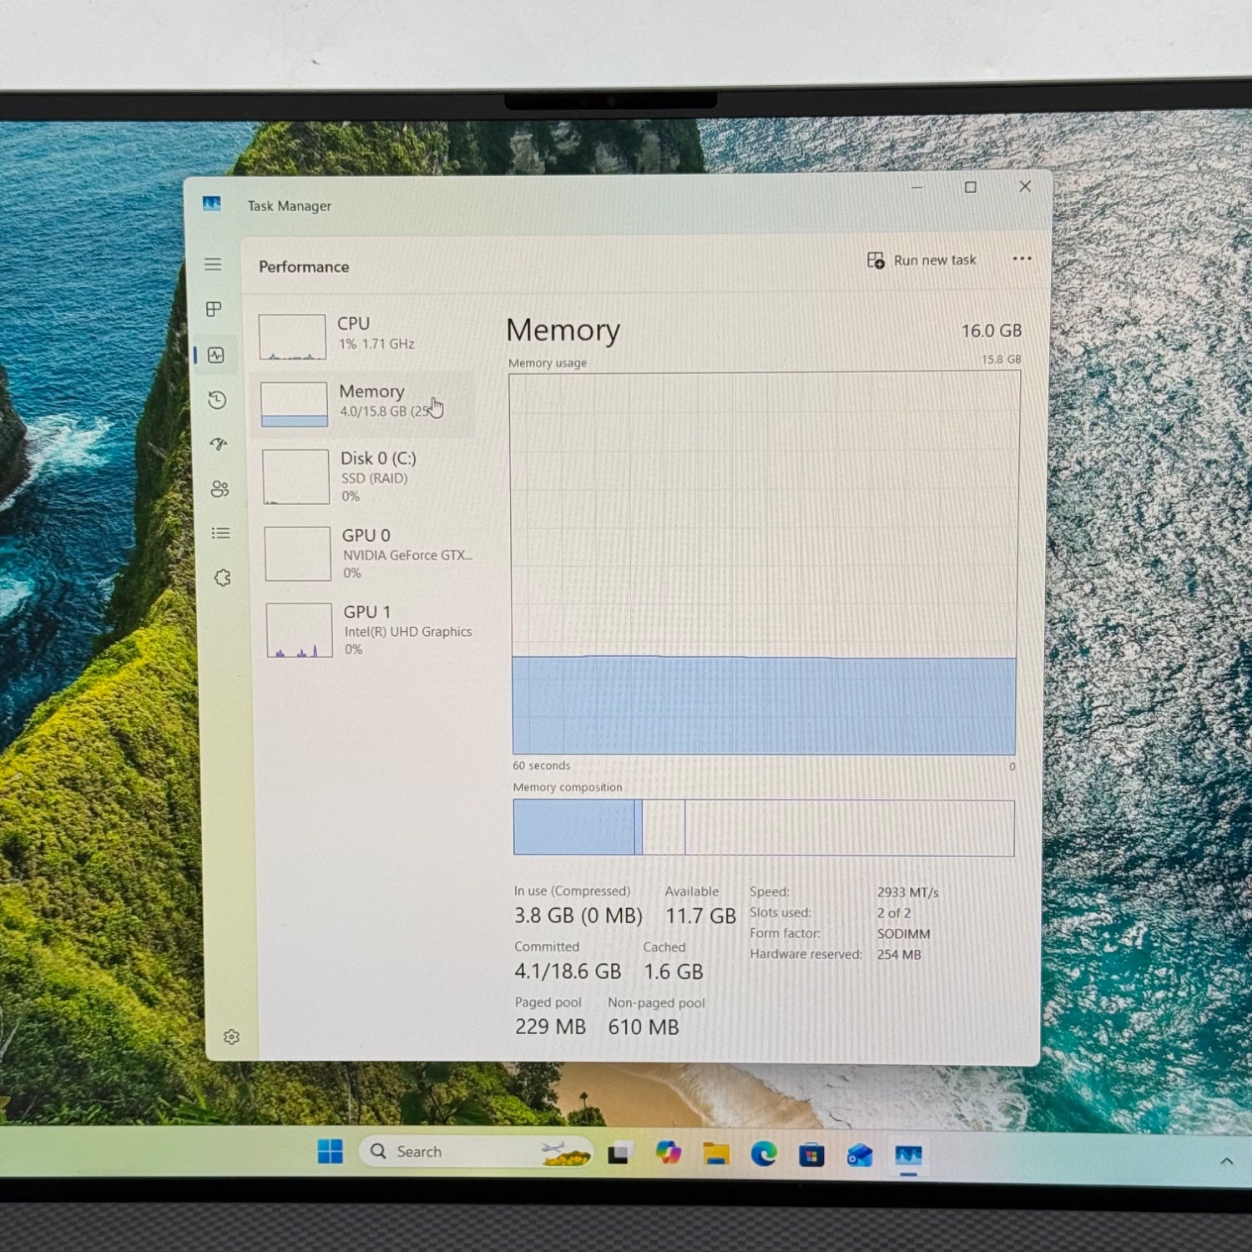Viewport: 1252px width, 1252px height.
Task: Open Startup apps icon in sidebar
Action: tap(219, 444)
